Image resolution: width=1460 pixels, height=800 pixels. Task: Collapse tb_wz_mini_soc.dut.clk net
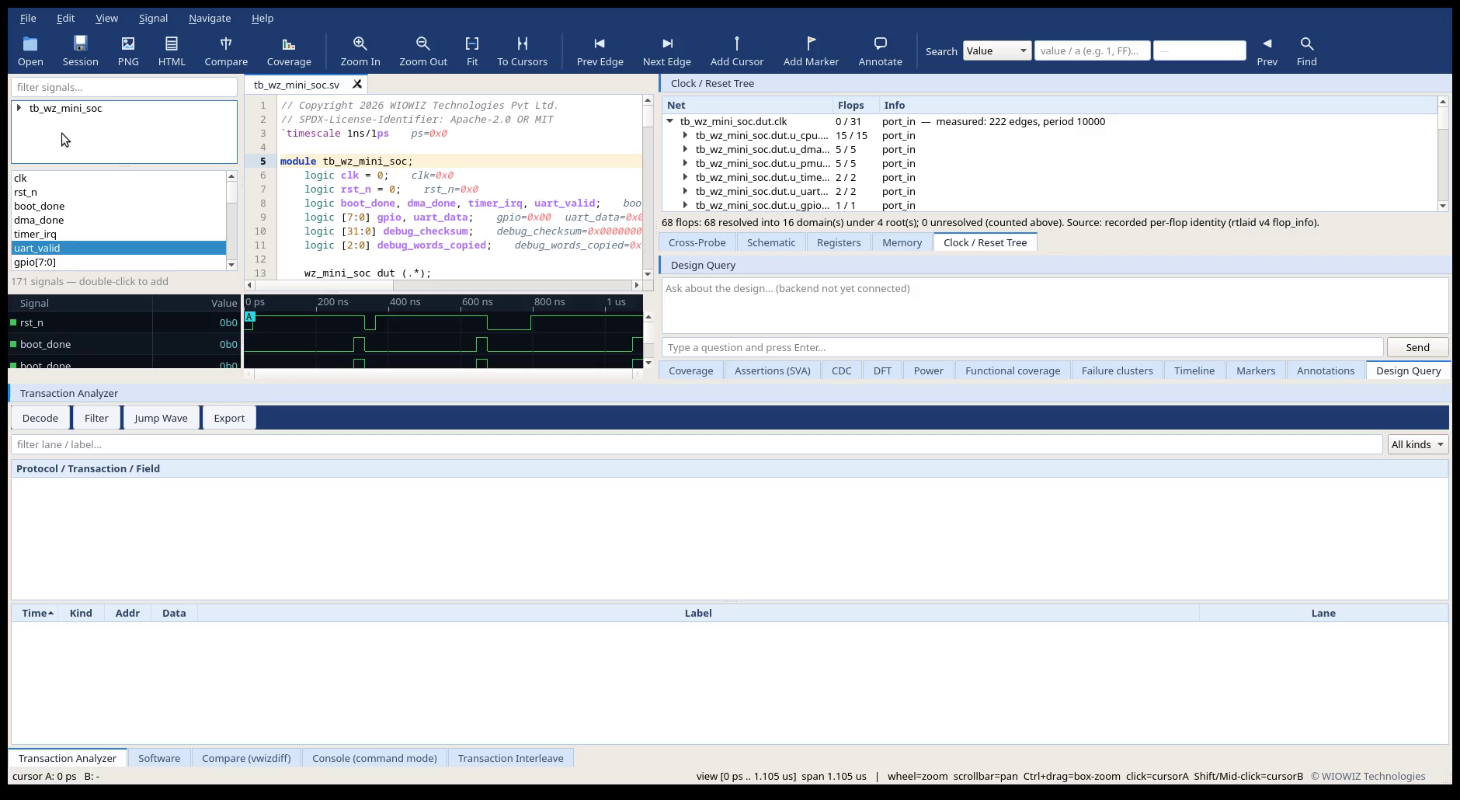pos(669,121)
